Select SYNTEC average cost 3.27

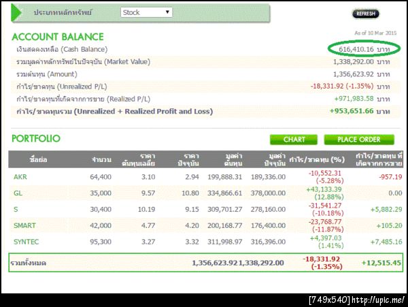coord(148,242)
